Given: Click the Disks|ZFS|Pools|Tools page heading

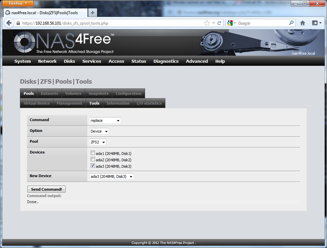Looking at the screenshot, I should coord(56,82).
